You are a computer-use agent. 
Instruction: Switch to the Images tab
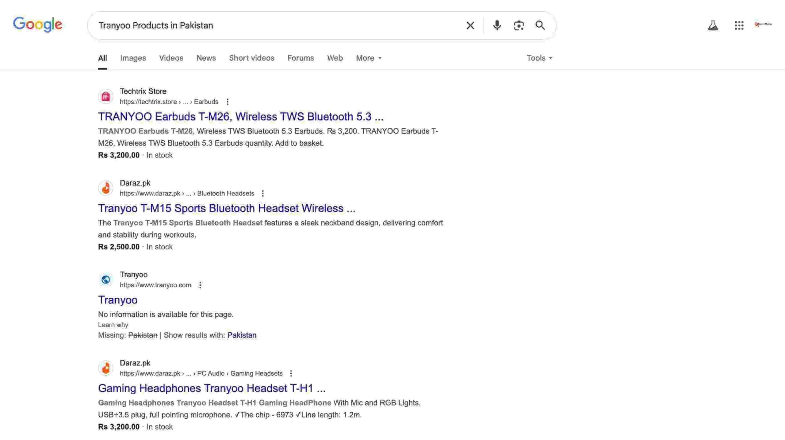133,58
